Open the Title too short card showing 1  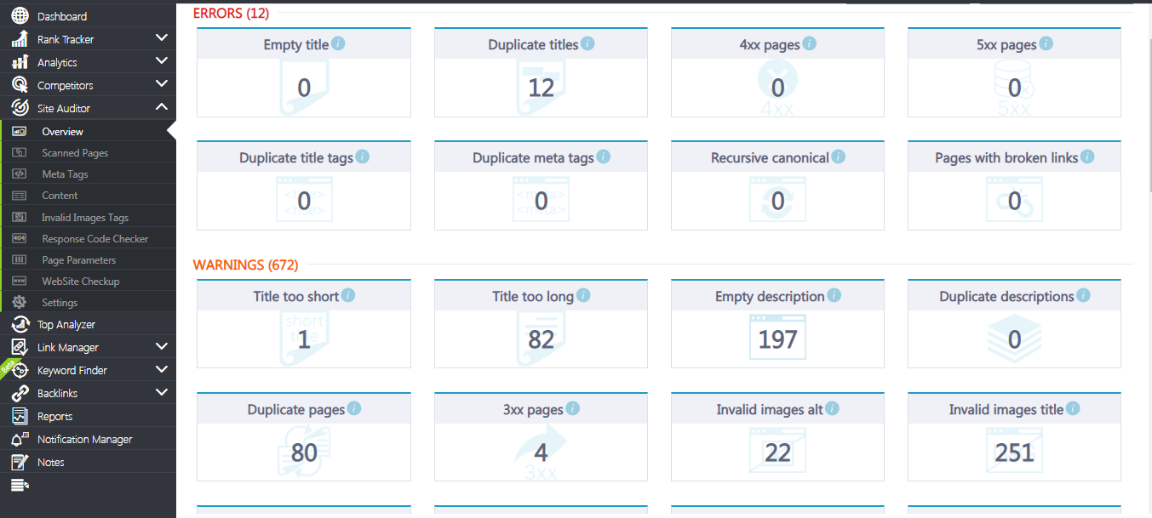click(x=304, y=324)
